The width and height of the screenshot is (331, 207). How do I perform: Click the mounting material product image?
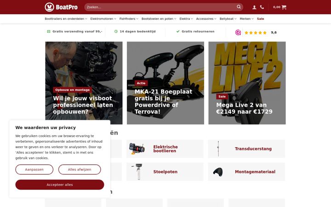tap(218, 172)
